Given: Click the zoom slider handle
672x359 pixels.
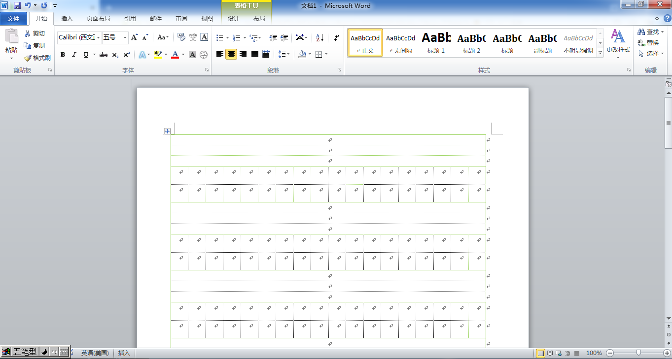Looking at the screenshot, I should pyautogui.click(x=639, y=353).
